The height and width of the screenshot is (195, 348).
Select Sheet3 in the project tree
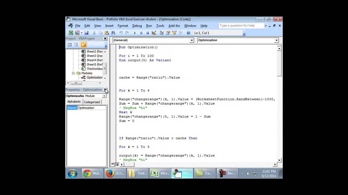[94, 56]
